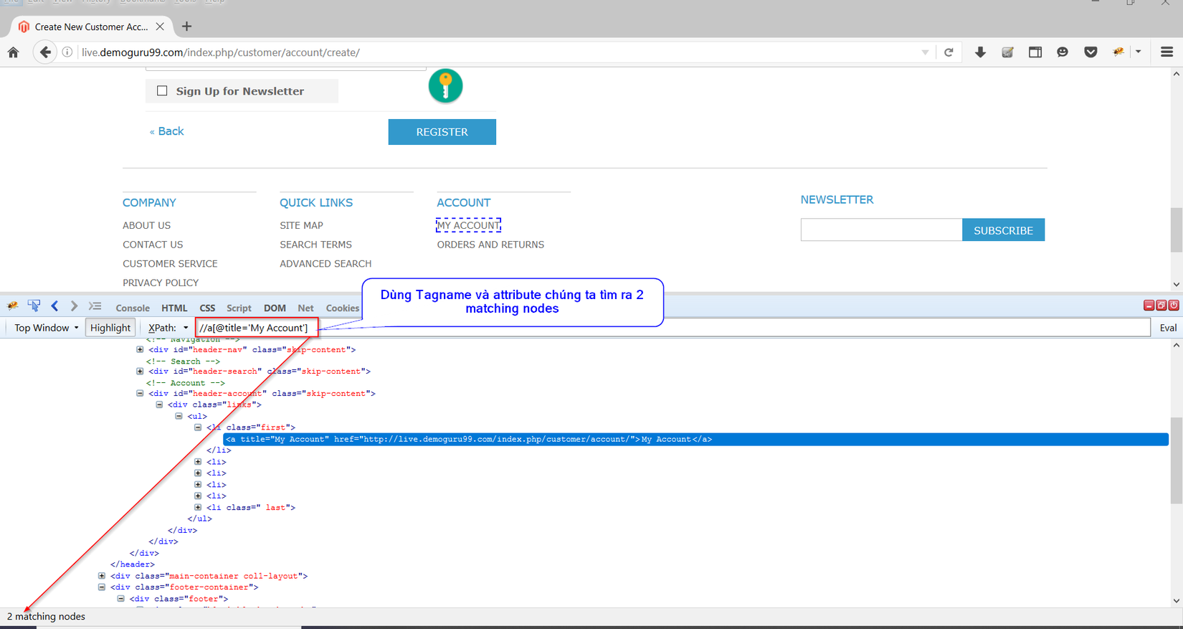Screen dimensions: 1183x629
Task: Collapse the div class links node
Action: point(159,405)
